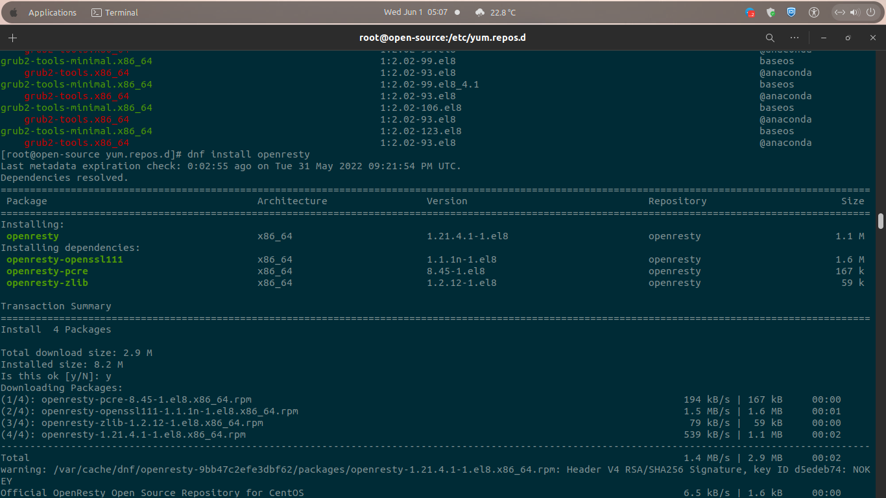The height and width of the screenshot is (498, 886).
Task: Click (4/4): openresty-1.21.4.1-1.el8.x86_64.rpm
Action: [123, 434]
